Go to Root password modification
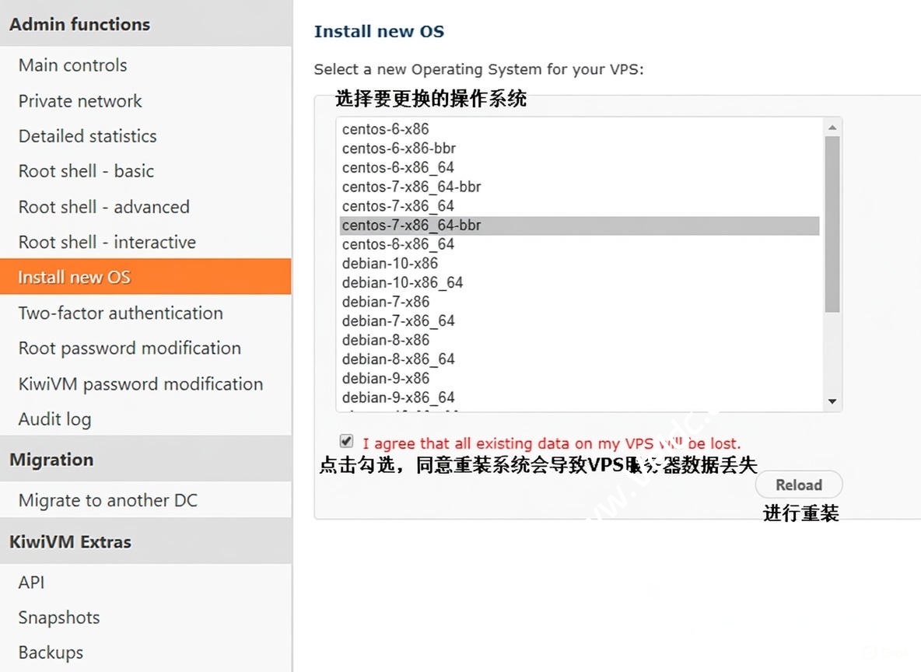921x672 pixels. tap(130, 348)
